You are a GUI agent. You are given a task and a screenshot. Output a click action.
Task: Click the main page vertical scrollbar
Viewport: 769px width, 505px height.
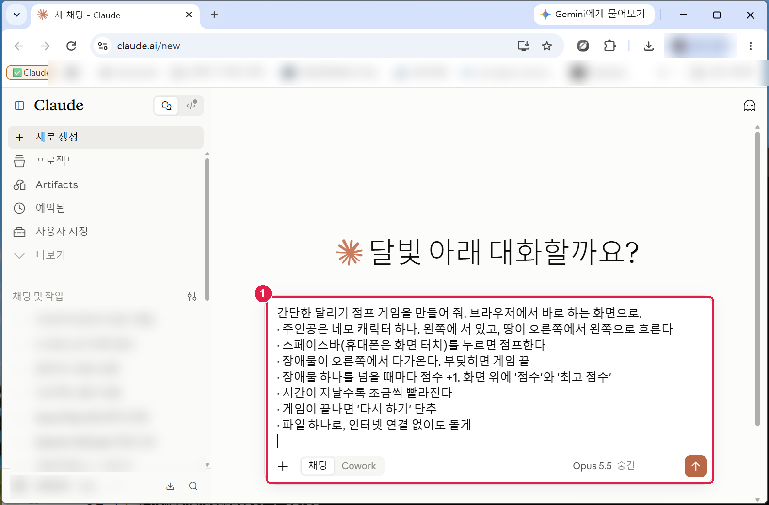[757, 279]
